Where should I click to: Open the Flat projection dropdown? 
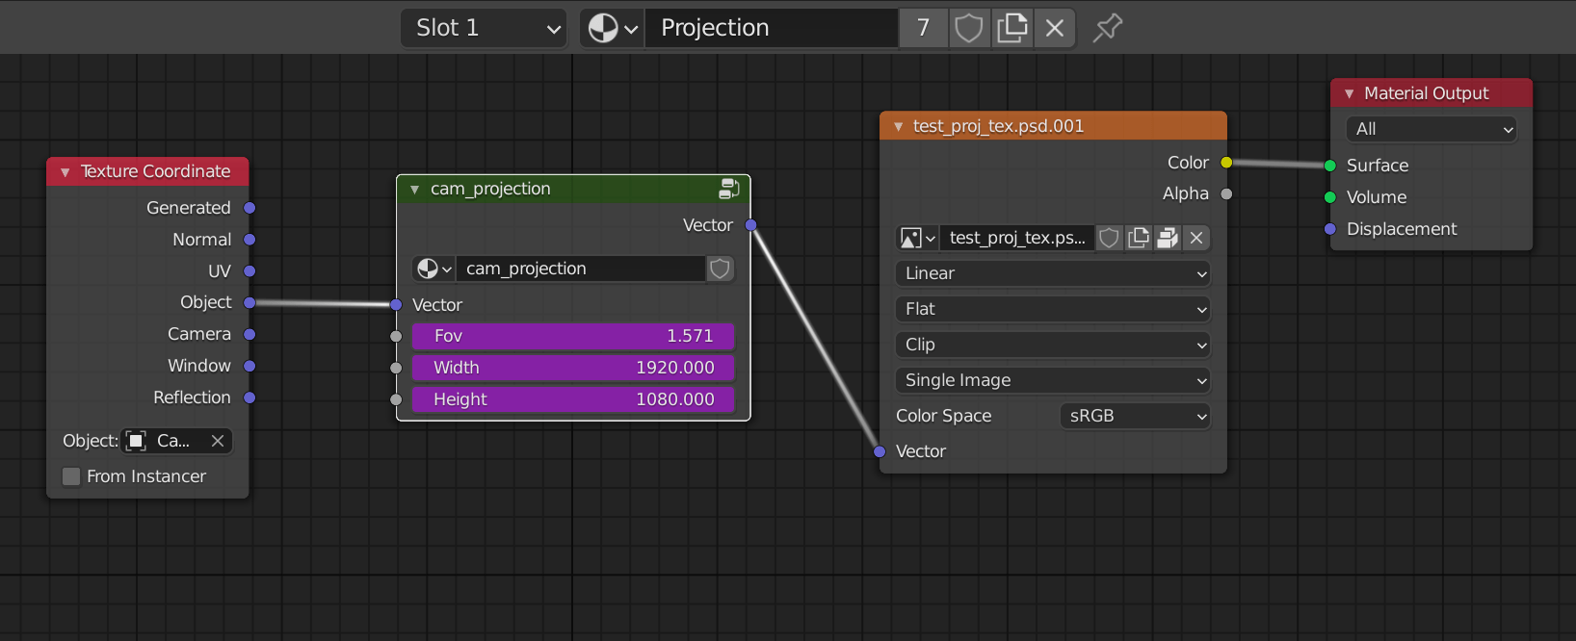click(x=1053, y=309)
